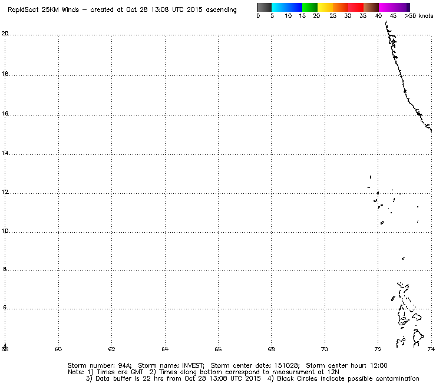Click the longitude "74" axis label
Viewport: 436px width, 383px height.
click(431, 349)
